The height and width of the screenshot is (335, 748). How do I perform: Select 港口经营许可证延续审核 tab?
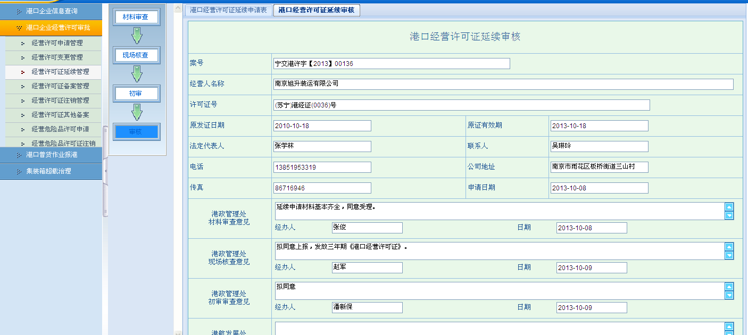click(316, 10)
